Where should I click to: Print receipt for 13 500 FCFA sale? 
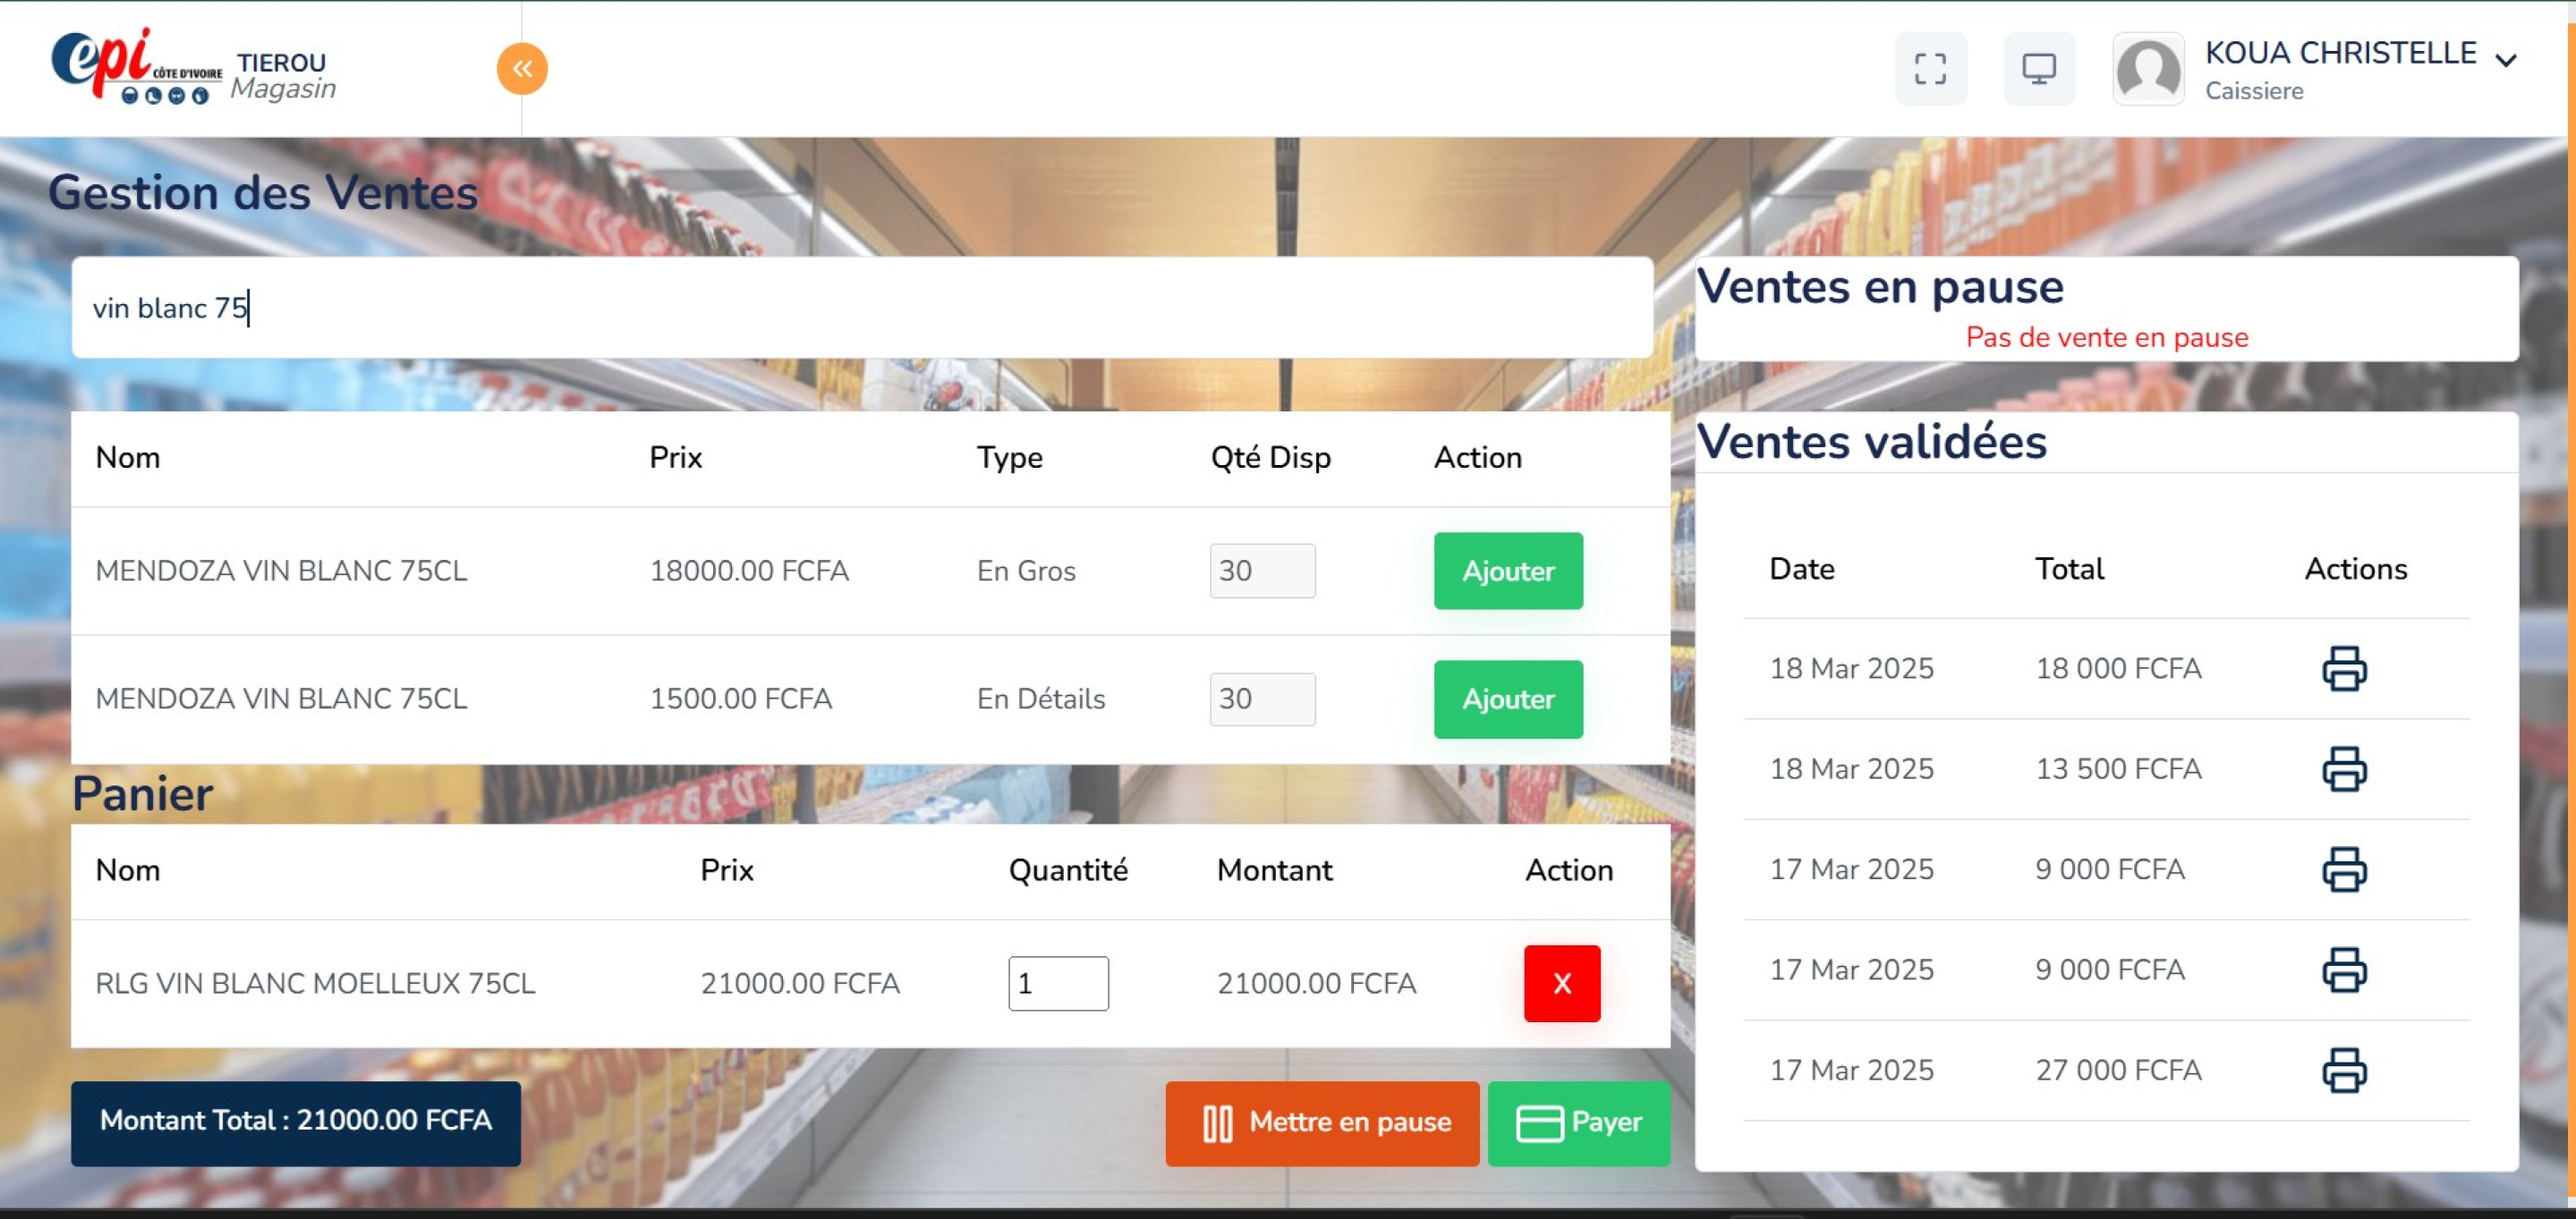[2343, 768]
